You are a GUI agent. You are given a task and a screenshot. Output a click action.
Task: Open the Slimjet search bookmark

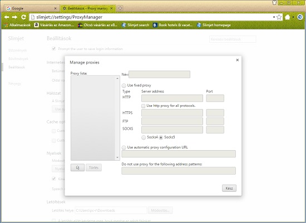[x=135, y=25]
